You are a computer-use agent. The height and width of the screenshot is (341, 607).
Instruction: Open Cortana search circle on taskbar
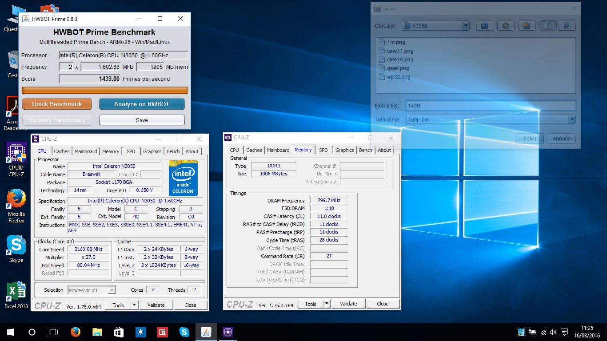coord(32,332)
